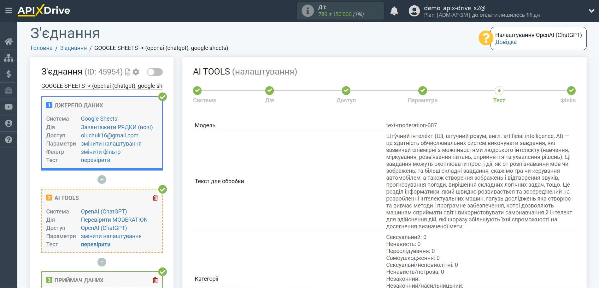Add step after data source plus button
The image size is (599, 288).
[x=102, y=180]
